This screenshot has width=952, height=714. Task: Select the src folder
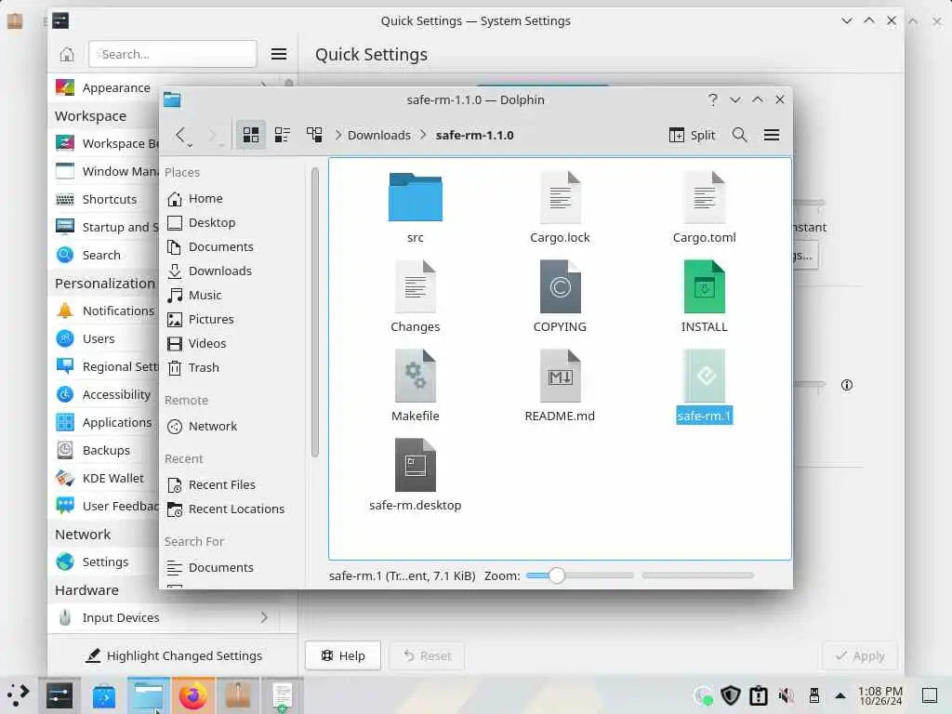click(416, 207)
